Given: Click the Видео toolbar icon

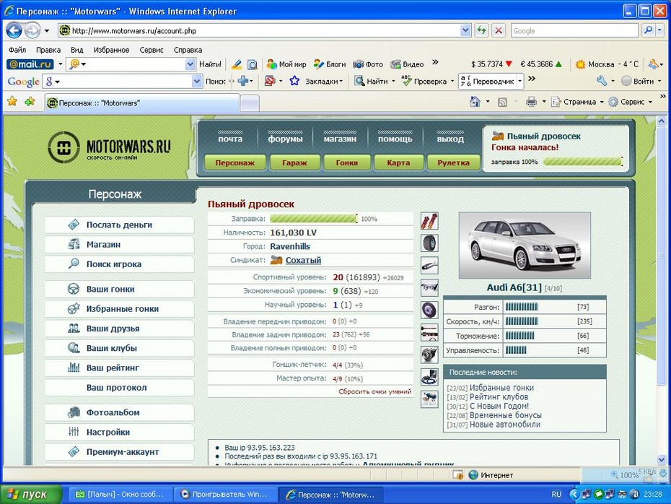Looking at the screenshot, I should 396,64.
